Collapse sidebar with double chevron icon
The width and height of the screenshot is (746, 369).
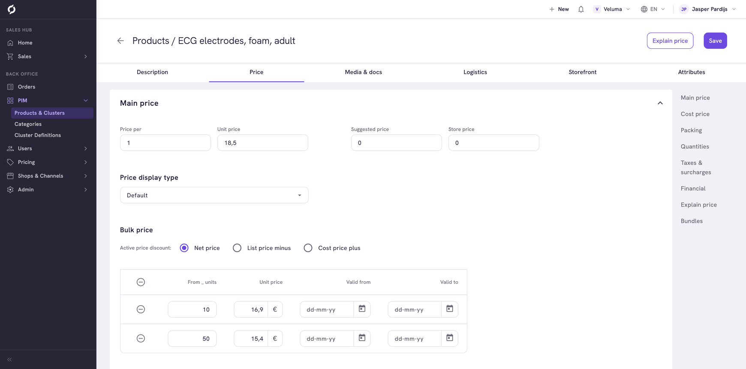coord(9,360)
